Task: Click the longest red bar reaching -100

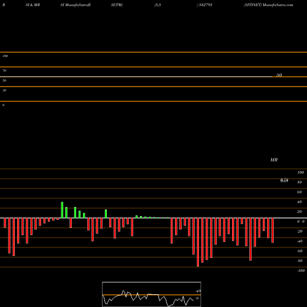Action: [x=198, y=242]
